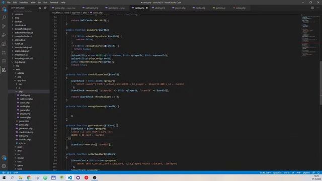Click the Ln, Col cursor position in the status bar

click(x=265, y=172)
